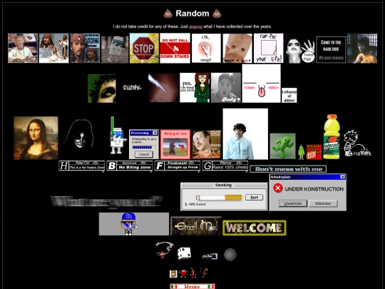Click the right poop emoji beside Random
This screenshot has height=289, width=385.
pos(217,14)
